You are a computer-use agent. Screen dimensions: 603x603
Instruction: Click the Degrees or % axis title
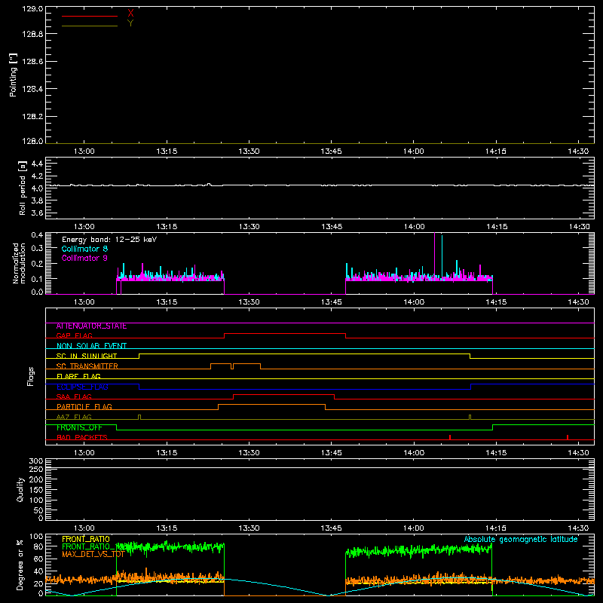(20, 565)
